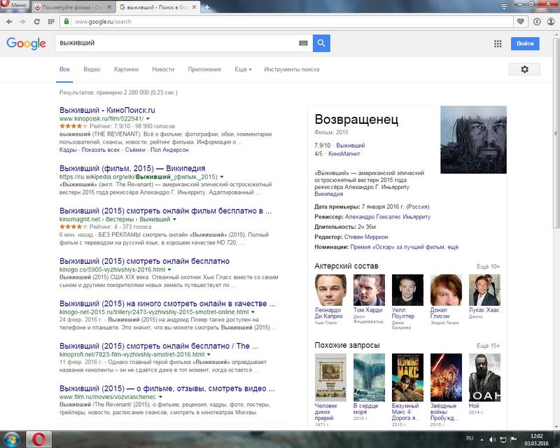
Task: Open the 'Безумный Макс' poster thumbnail
Action: [x=407, y=377]
